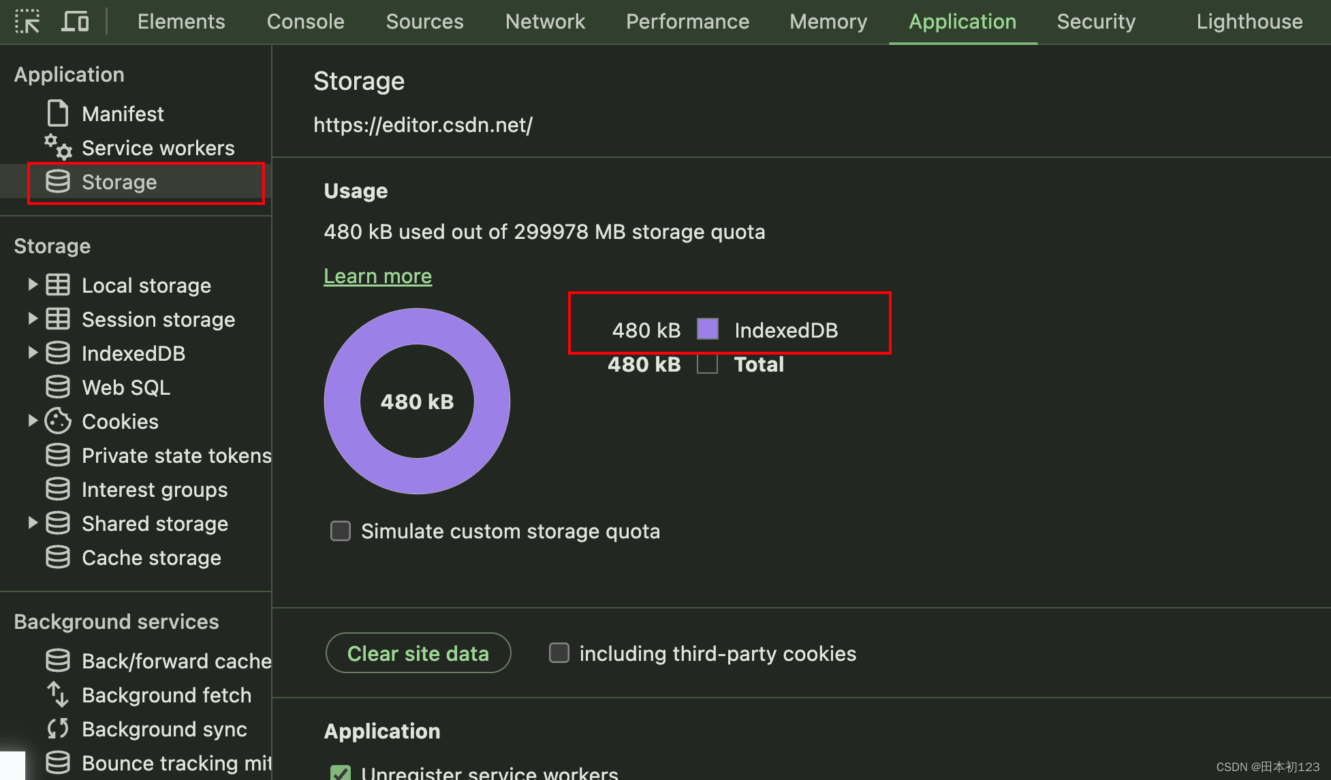1331x780 pixels.
Task: Enable Simulate custom storage quota checkbox
Action: click(341, 531)
